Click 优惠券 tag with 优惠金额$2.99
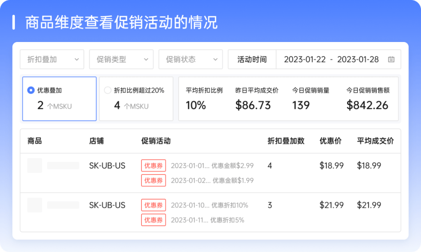421x252 pixels. 154,166
